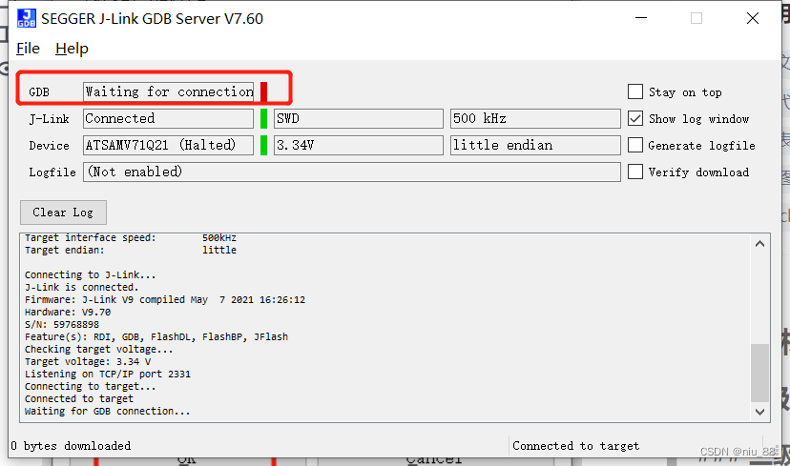Image resolution: width=790 pixels, height=466 pixels.
Task: Tick the Verify download checkbox
Action: coord(635,172)
